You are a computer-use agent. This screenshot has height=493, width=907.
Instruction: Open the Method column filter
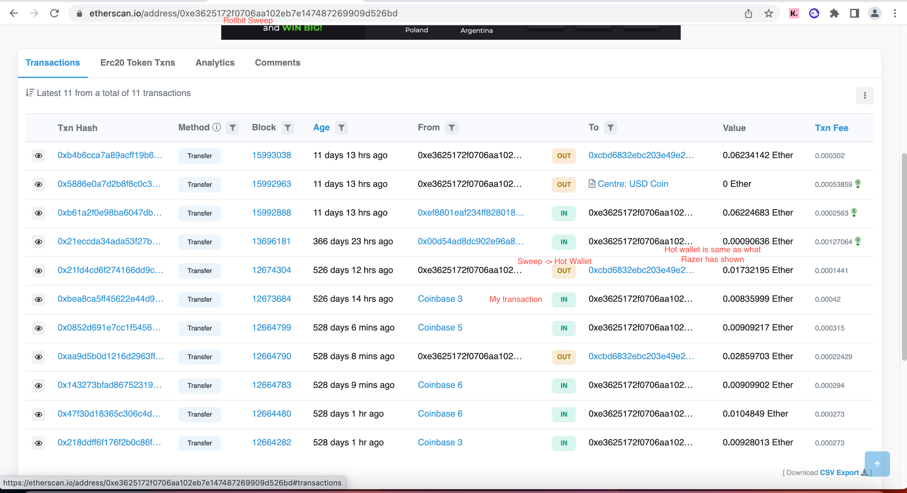(x=232, y=128)
